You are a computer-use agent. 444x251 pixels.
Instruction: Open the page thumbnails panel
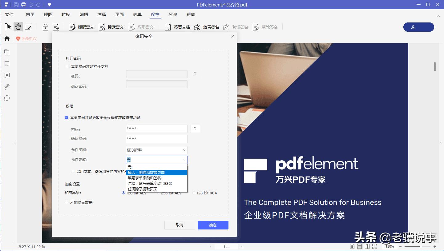[x=7, y=52]
